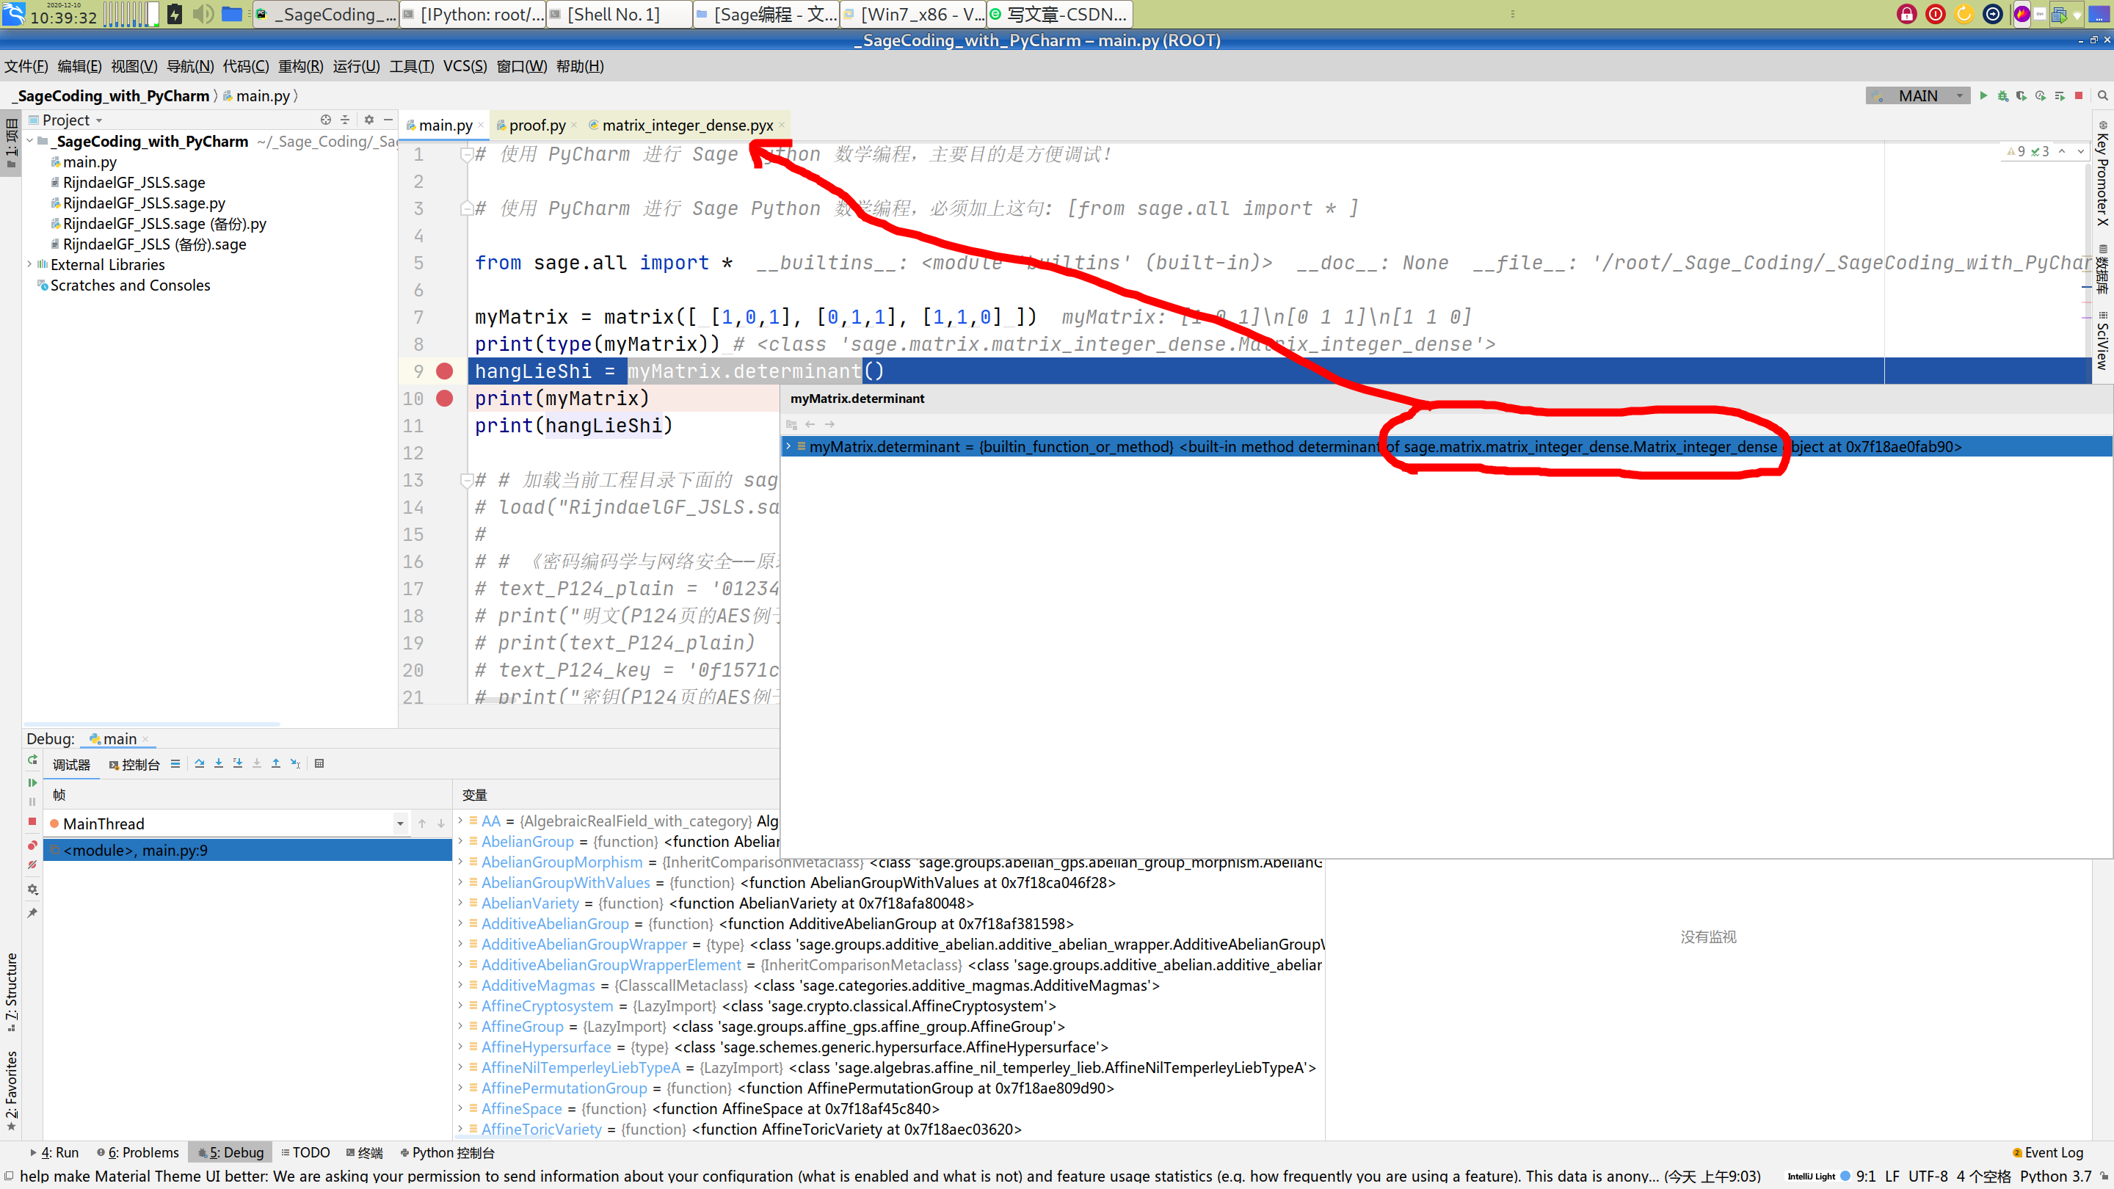Click the Step Into debugger icon

click(x=218, y=764)
